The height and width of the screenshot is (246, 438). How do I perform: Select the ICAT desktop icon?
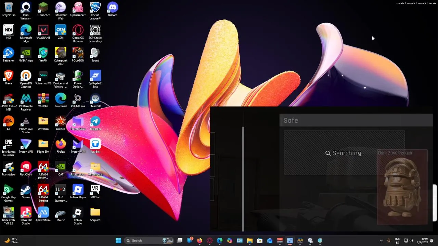click(x=61, y=169)
